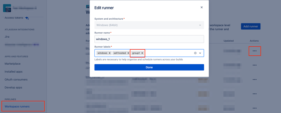281x113 pixels.
Task: Close the Edit runner dialog
Action: point(202,7)
